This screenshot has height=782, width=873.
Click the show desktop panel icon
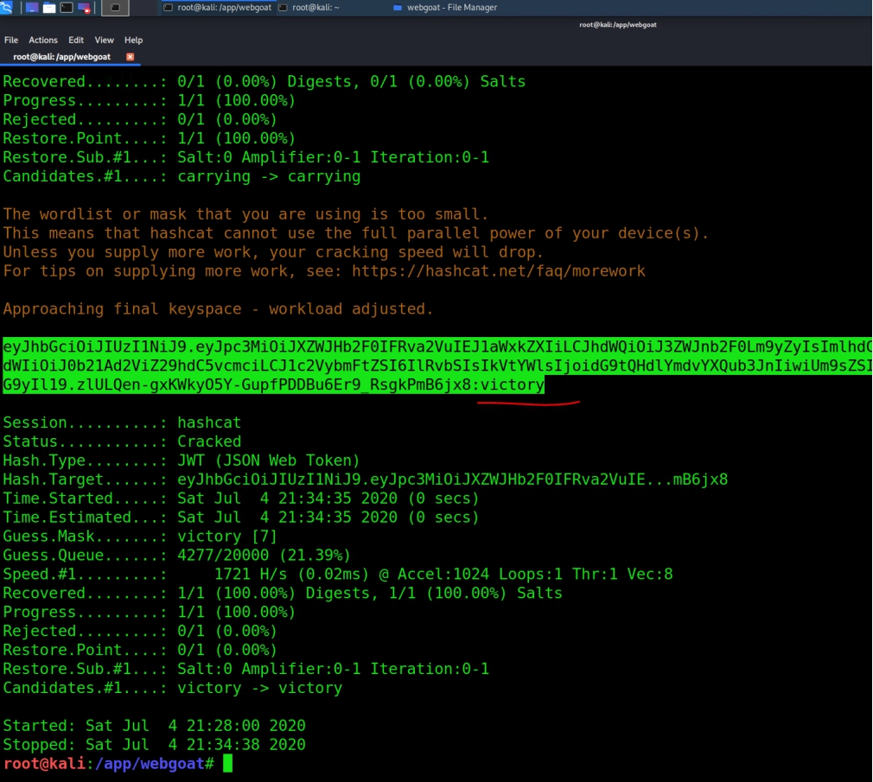click(x=32, y=8)
